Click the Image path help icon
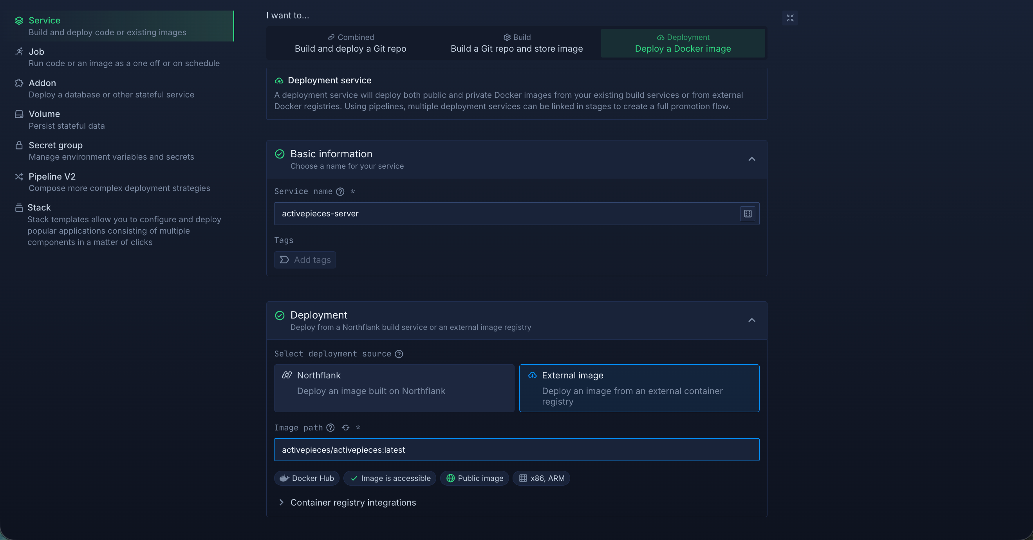 [x=330, y=428]
